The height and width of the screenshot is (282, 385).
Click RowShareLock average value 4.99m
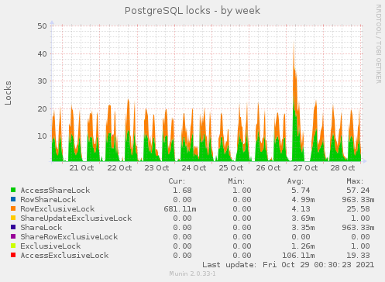coord(303,200)
